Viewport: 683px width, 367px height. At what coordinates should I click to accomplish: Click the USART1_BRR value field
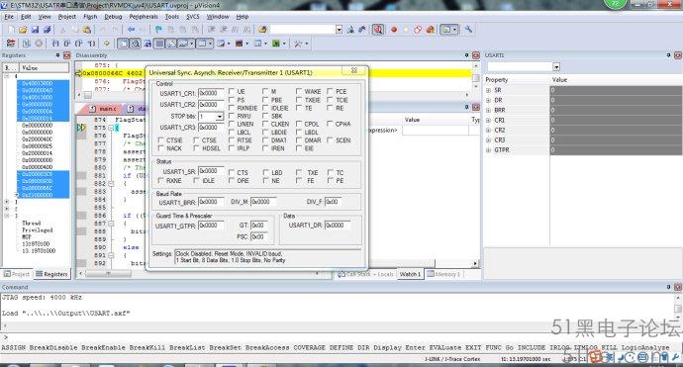tap(211, 202)
